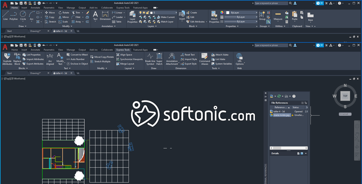The height and width of the screenshot is (184, 362).
Task: Click Match Properties in the upper window
Action: click(214, 17)
